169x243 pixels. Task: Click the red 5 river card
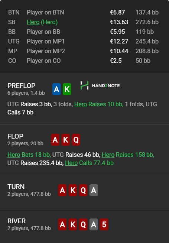click(x=104, y=224)
